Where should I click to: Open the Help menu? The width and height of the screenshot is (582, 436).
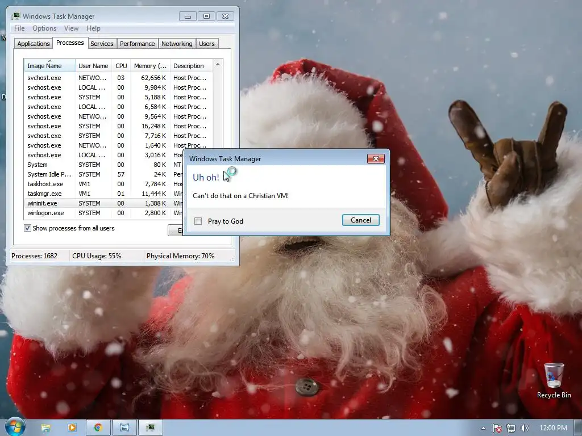click(x=93, y=28)
